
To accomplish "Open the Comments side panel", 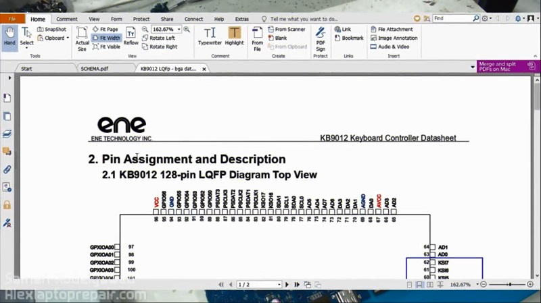I will click(7, 151).
